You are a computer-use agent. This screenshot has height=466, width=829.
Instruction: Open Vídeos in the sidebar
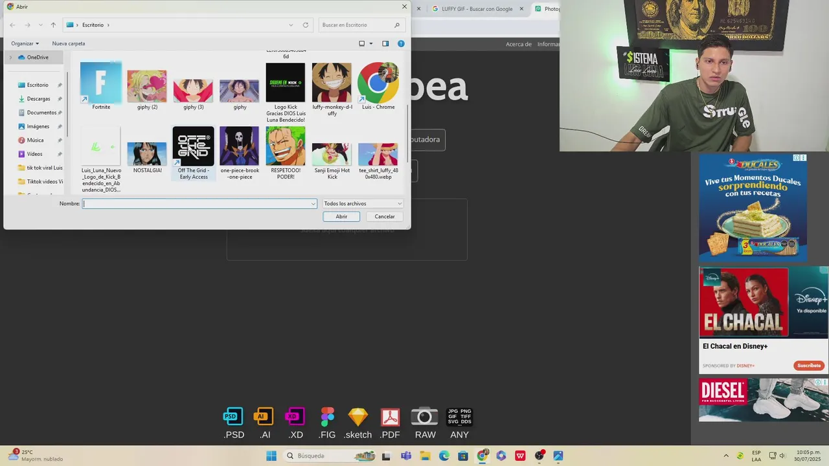(x=34, y=154)
